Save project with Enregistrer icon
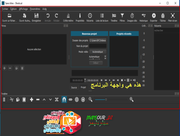This screenshot has width=180, height=136. click(36, 17)
